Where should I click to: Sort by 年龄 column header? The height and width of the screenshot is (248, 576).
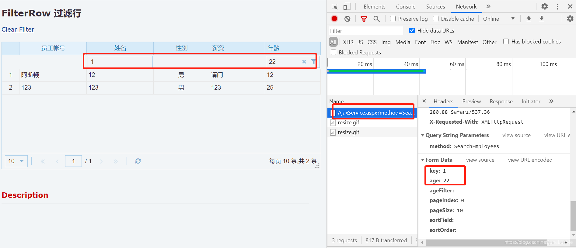click(292, 48)
